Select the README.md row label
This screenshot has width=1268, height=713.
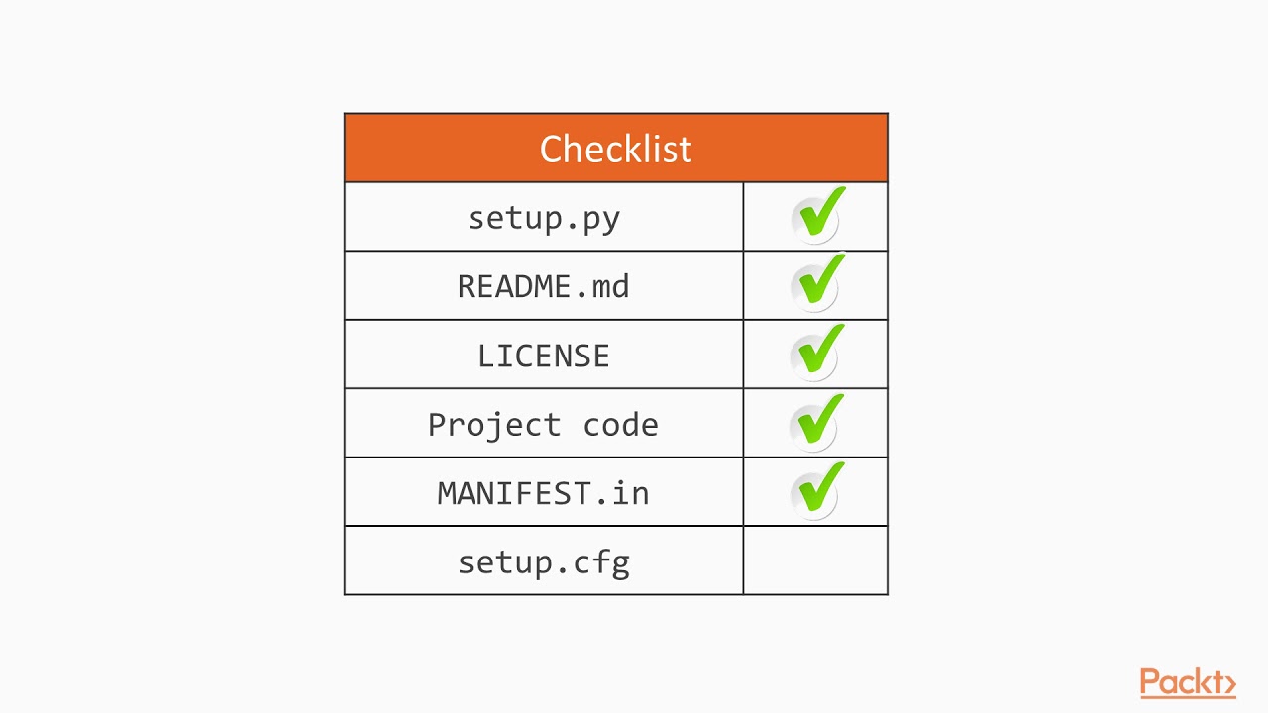[x=543, y=286]
